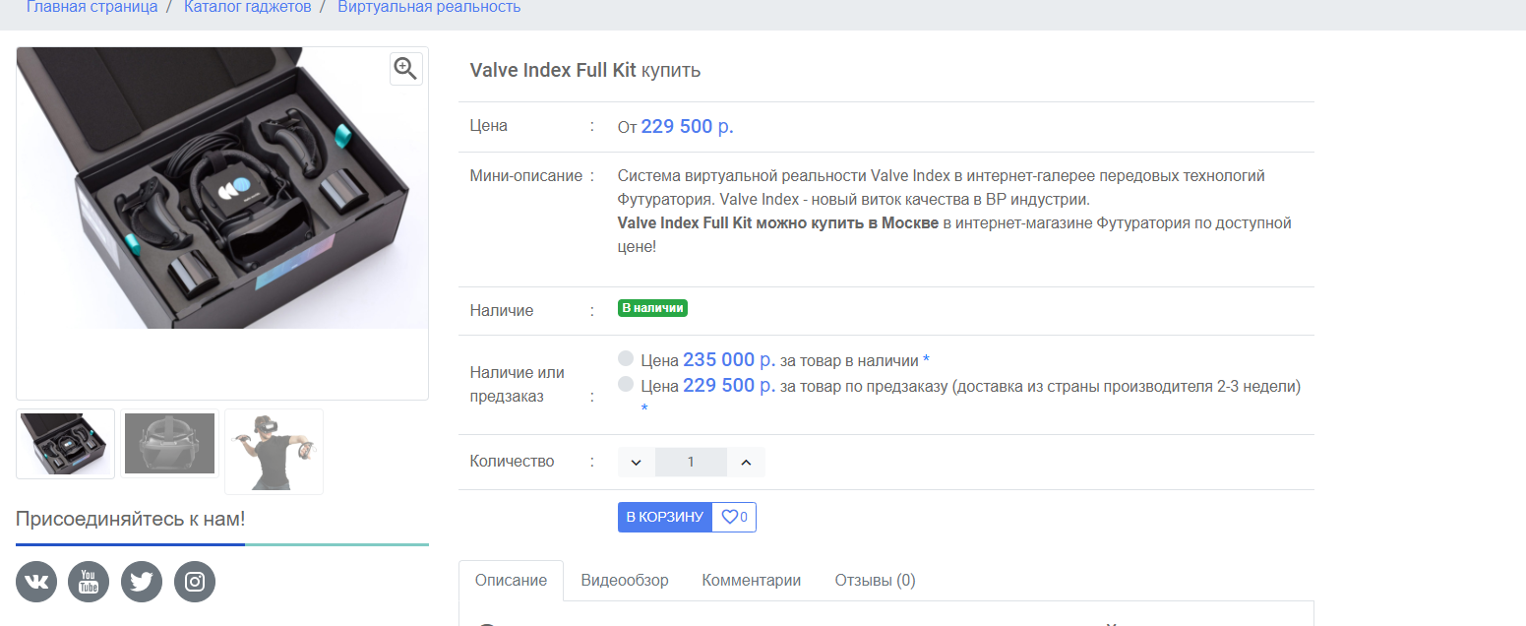Click the magnifier zoom icon on product image
The height and width of the screenshot is (626, 1526).
pyautogui.click(x=405, y=68)
